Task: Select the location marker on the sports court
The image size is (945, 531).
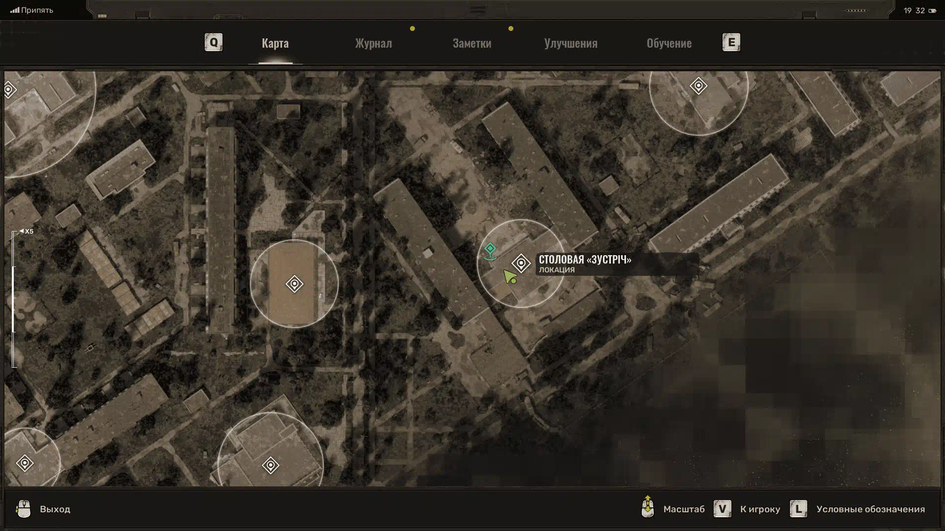Action: (x=294, y=284)
